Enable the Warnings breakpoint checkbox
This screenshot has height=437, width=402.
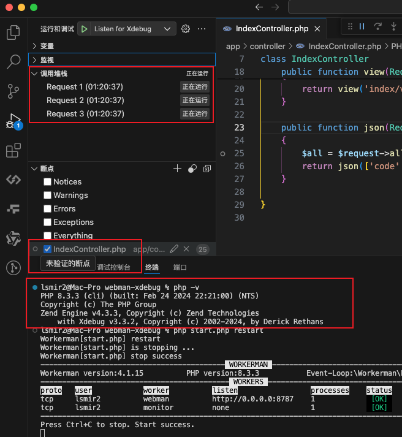47,195
